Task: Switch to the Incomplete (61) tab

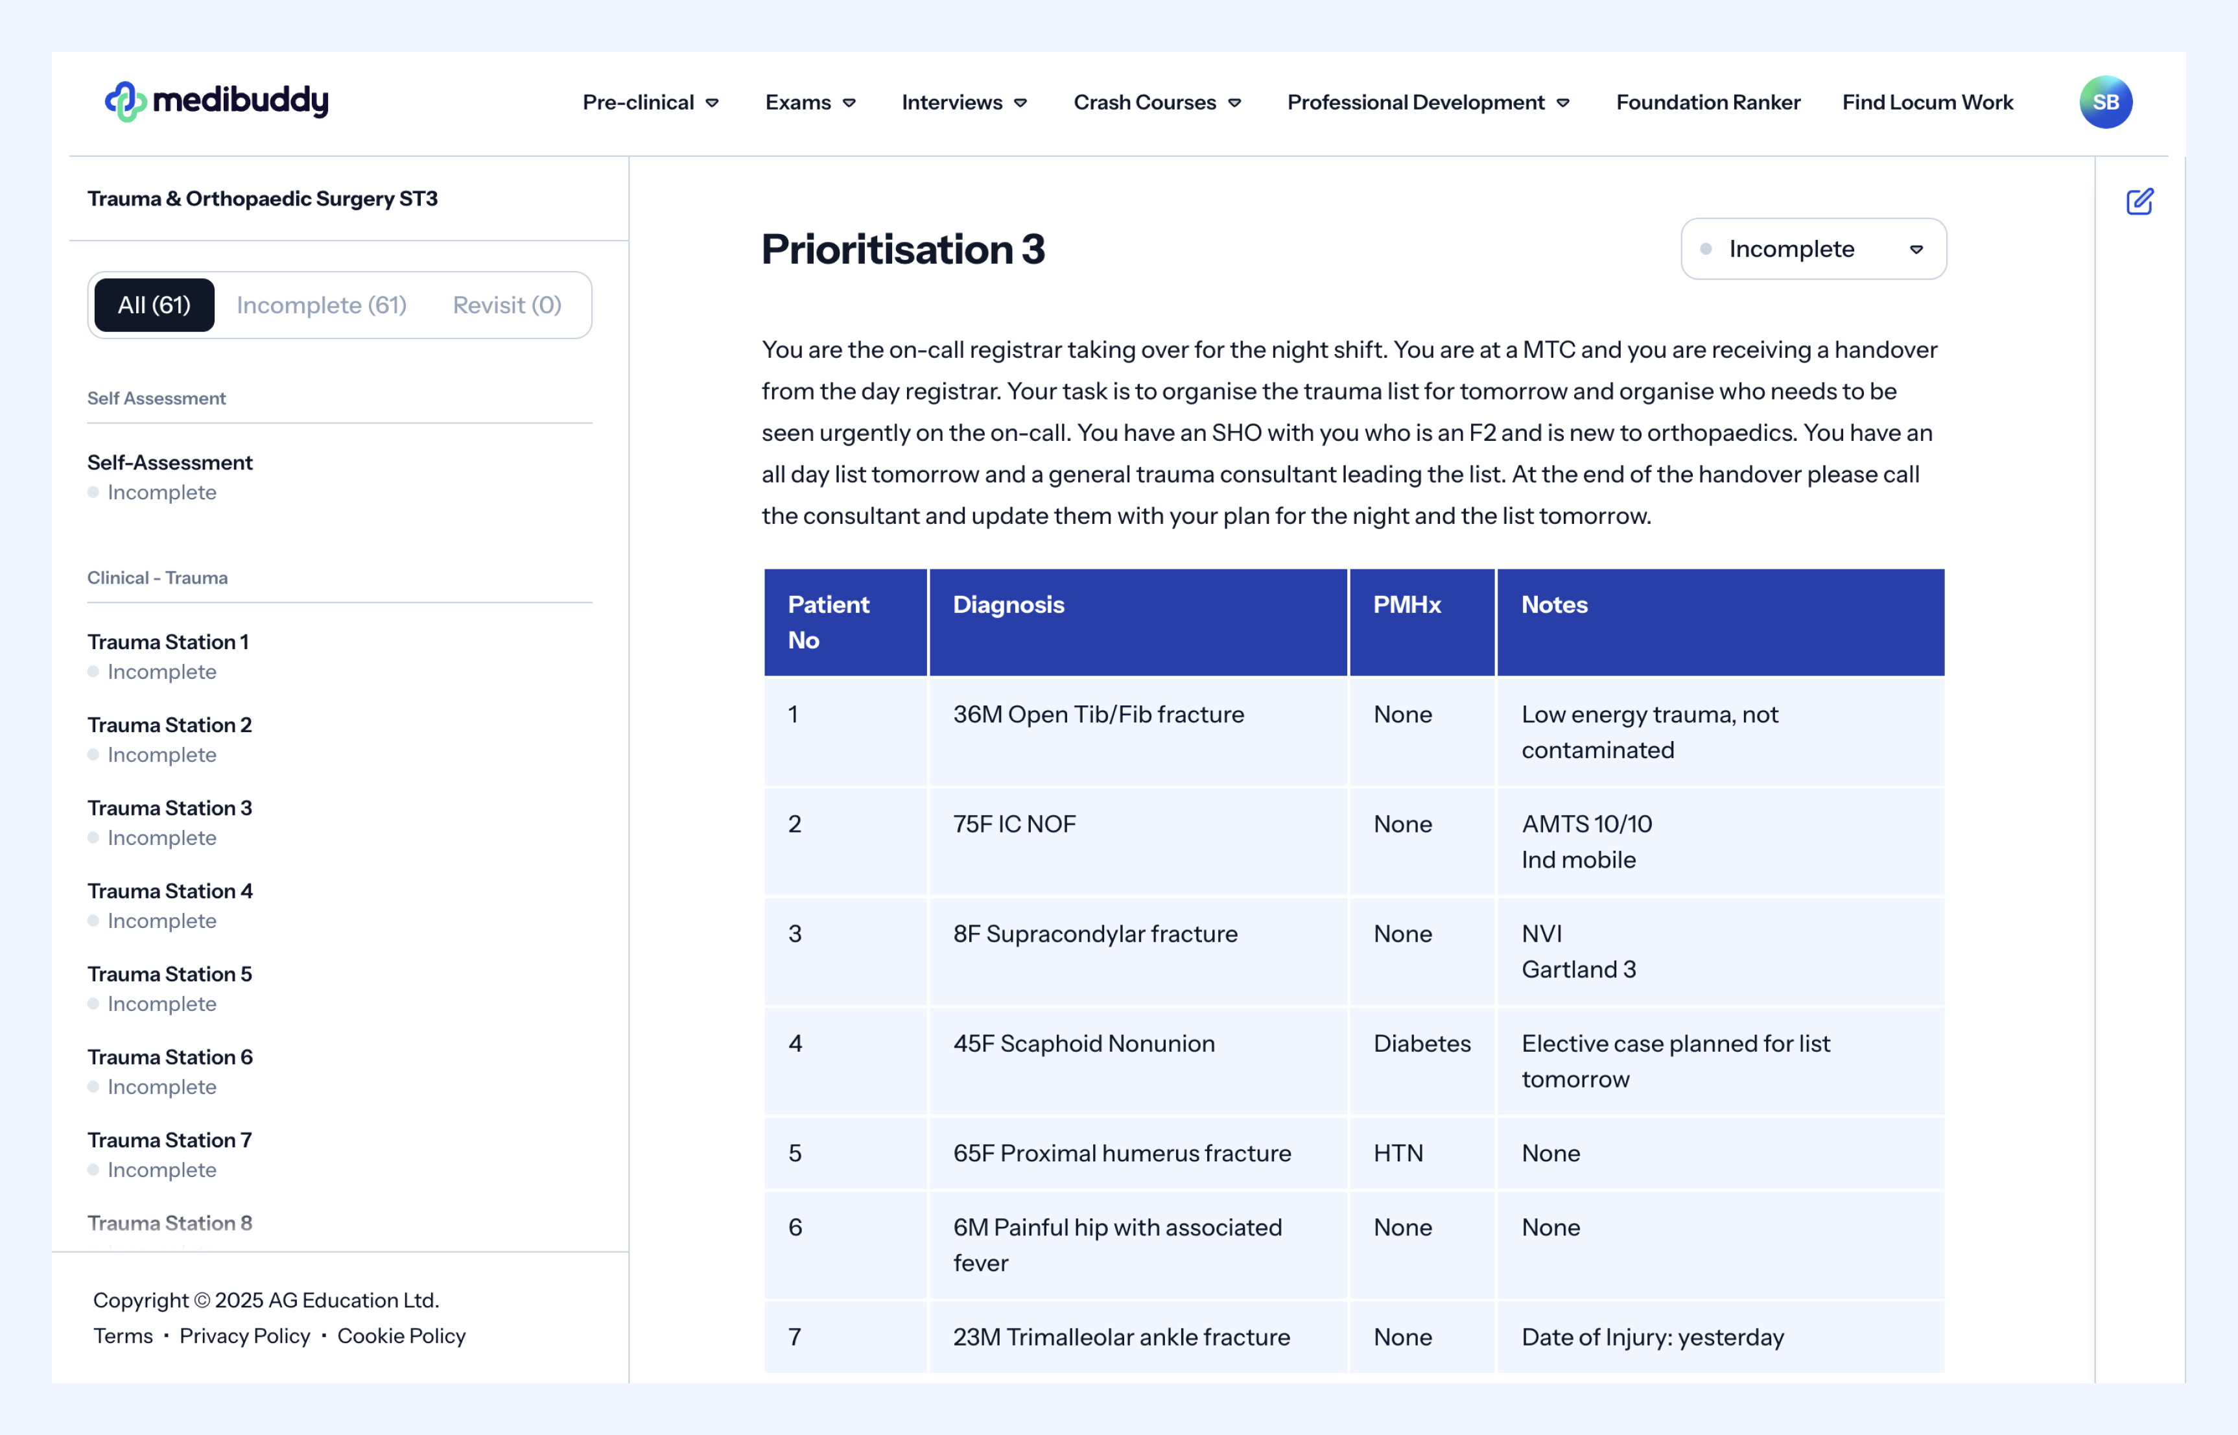Action: point(322,305)
